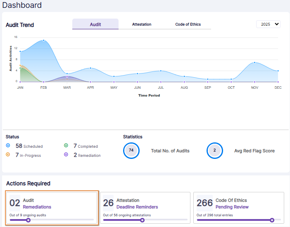Viewport: 290px width, 227px height.
Task: Select the Code Of Ethics card showing 266
Action: (239, 208)
